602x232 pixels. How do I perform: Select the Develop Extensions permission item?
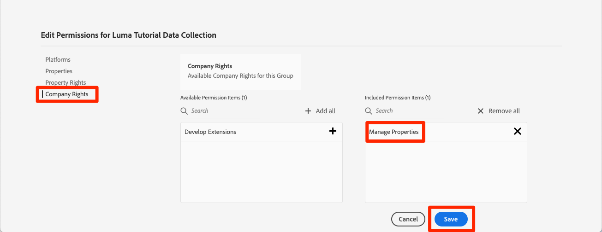coord(210,132)
